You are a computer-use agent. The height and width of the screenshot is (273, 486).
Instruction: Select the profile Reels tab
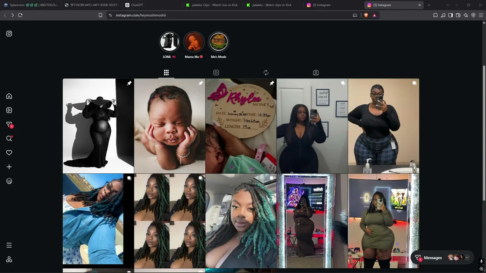point(216,72)
